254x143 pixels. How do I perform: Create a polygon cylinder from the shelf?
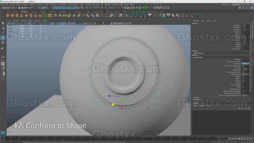tap(17, 15)
